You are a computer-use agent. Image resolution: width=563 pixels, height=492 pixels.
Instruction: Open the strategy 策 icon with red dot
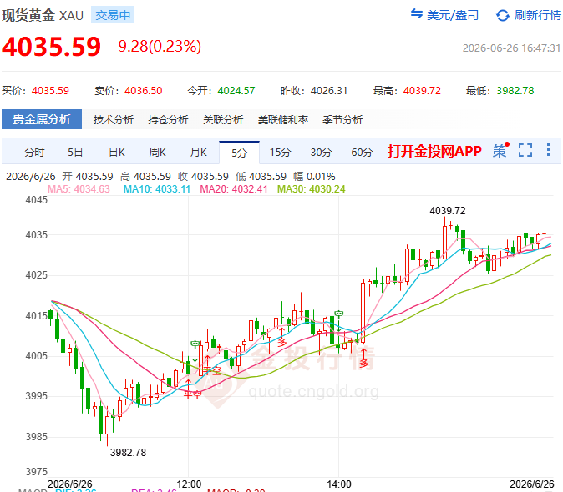tap(500, 150)
